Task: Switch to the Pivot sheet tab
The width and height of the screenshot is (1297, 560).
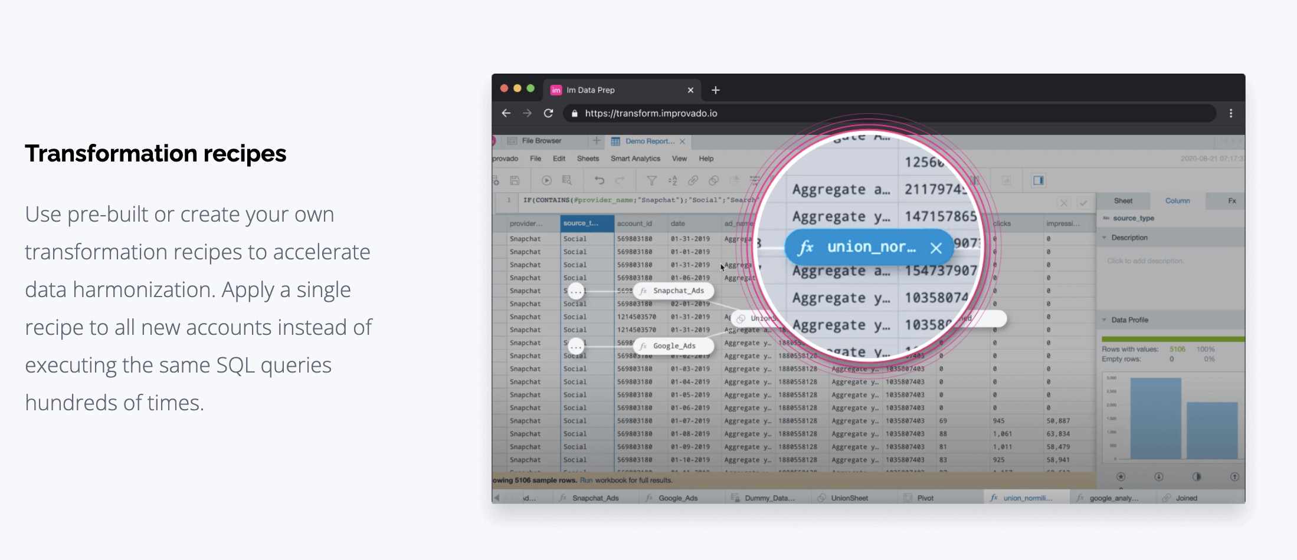Action: (925, 498)
